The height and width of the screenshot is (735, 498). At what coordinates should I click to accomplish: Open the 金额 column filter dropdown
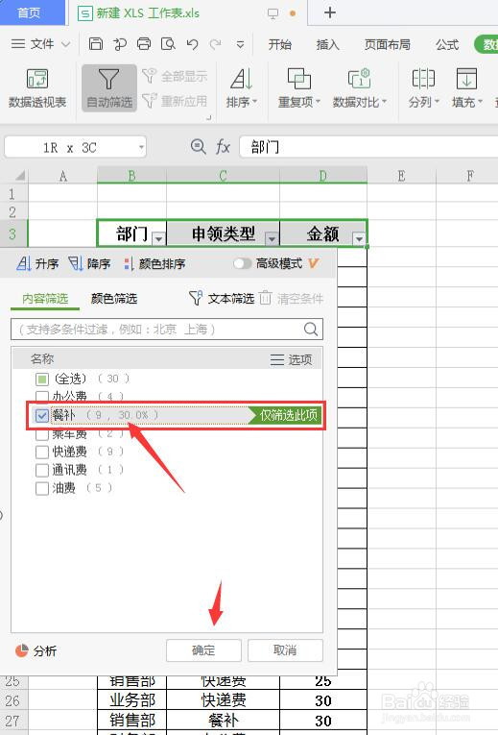[x=359, y=238]
